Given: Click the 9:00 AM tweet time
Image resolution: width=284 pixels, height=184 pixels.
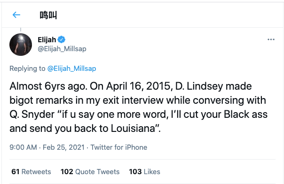Looking at the screenshot, I should [23, 147].
